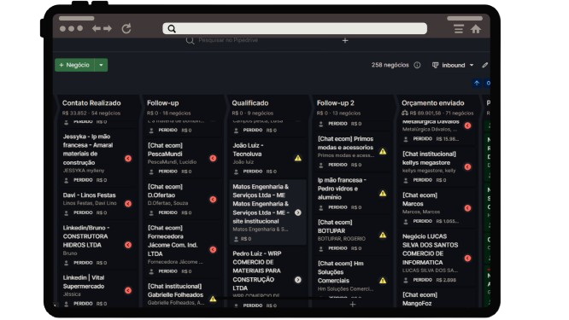Open Gabrielle Folheados deal card
The width and height of the screenshot is (569, 320).
(x=182, y=294)
